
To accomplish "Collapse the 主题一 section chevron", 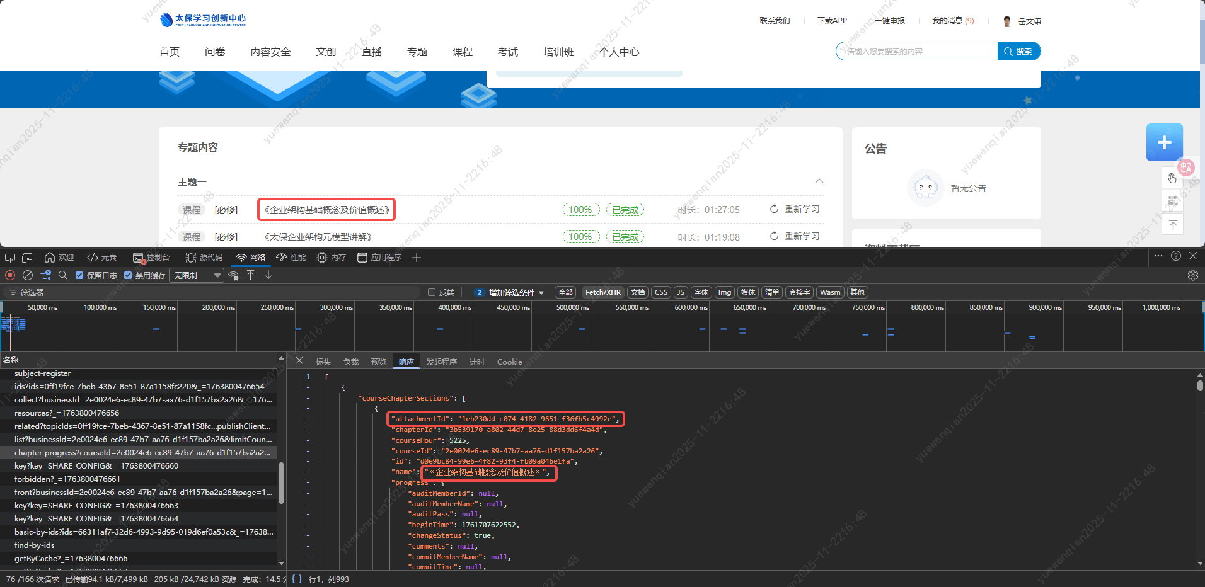I will pos(819,181).
